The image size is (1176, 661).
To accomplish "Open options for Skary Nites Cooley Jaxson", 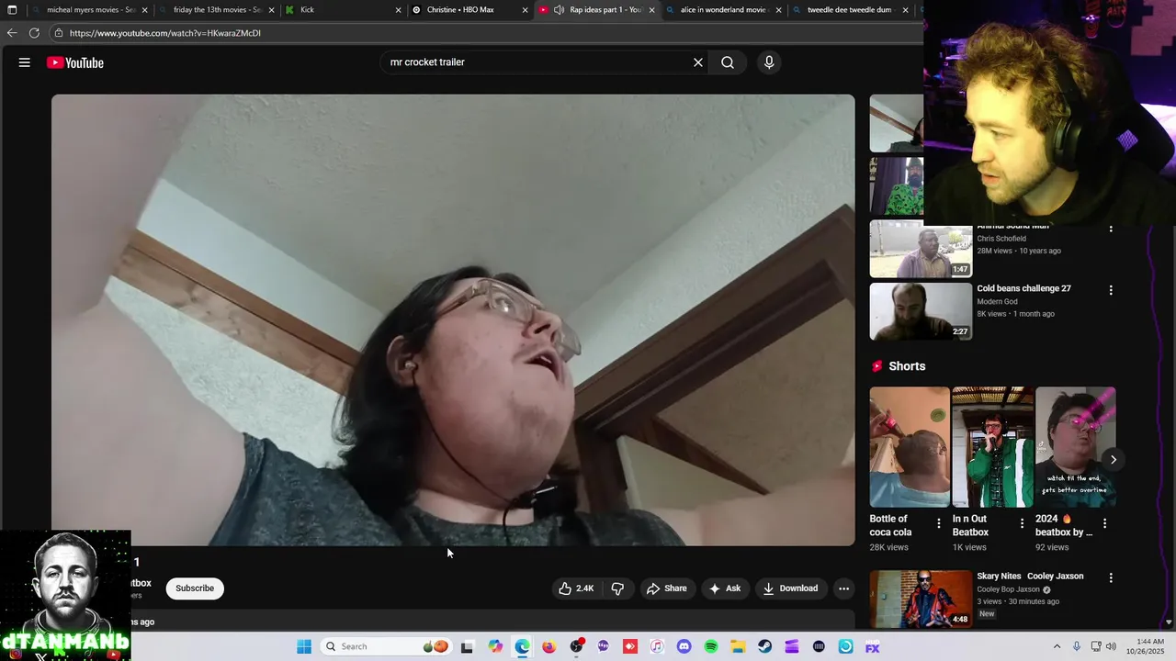I will coord(1111,578).
